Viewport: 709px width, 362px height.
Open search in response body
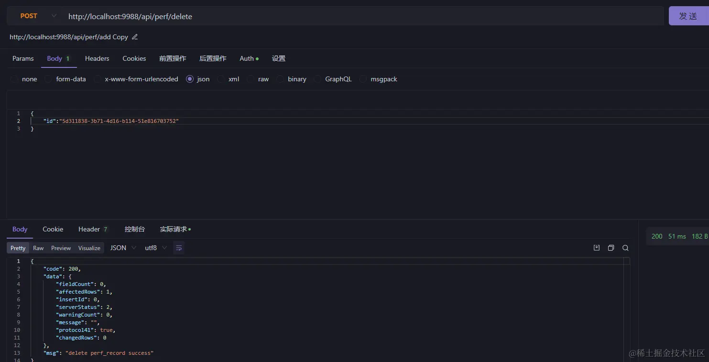[625, 248]
